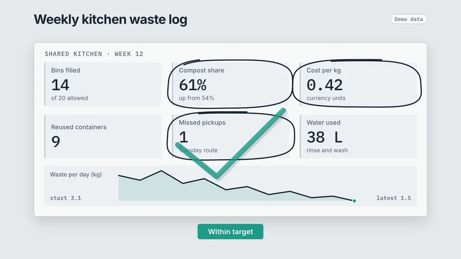Click the latest 1.5 label
The width and height of the screenshot is (461, 259).
click(x=394, y=198)
